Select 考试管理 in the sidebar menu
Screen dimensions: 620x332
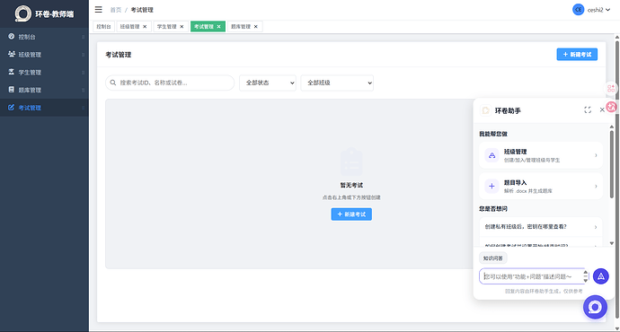tap(44, 108)
